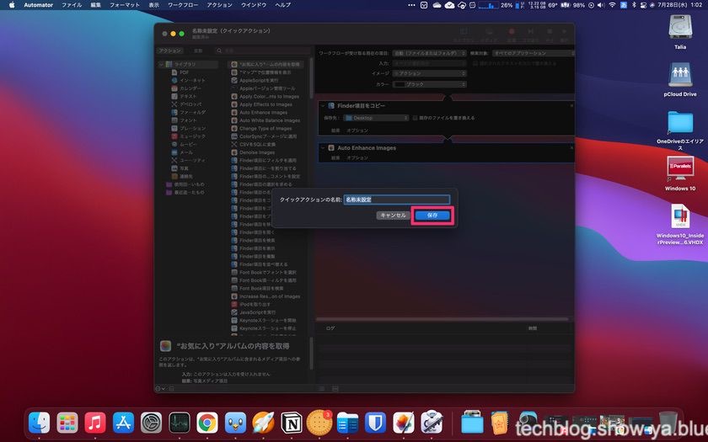Select the Auto Enhance Images action icon
Image resolution: width=708 pixels, height=442 pixels.
pyautogui.click(x=234, y=112)
